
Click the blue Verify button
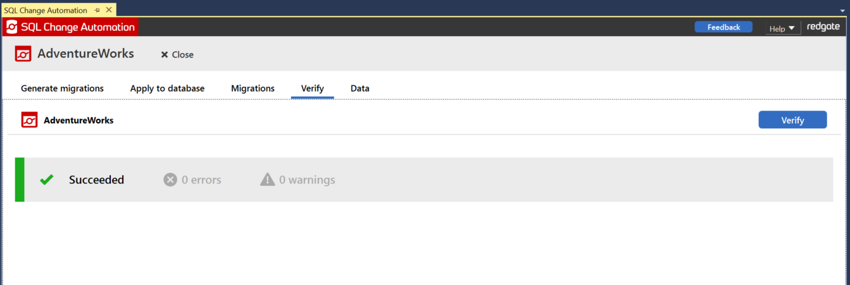[792, 120]
